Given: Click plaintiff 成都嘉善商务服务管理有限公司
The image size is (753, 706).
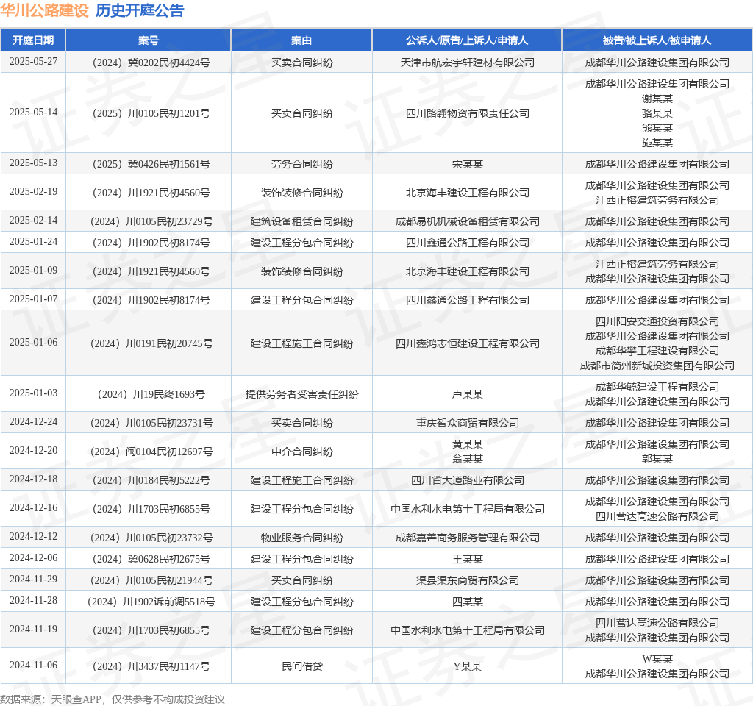Looking at the screenshot, I should pos(467,538).
